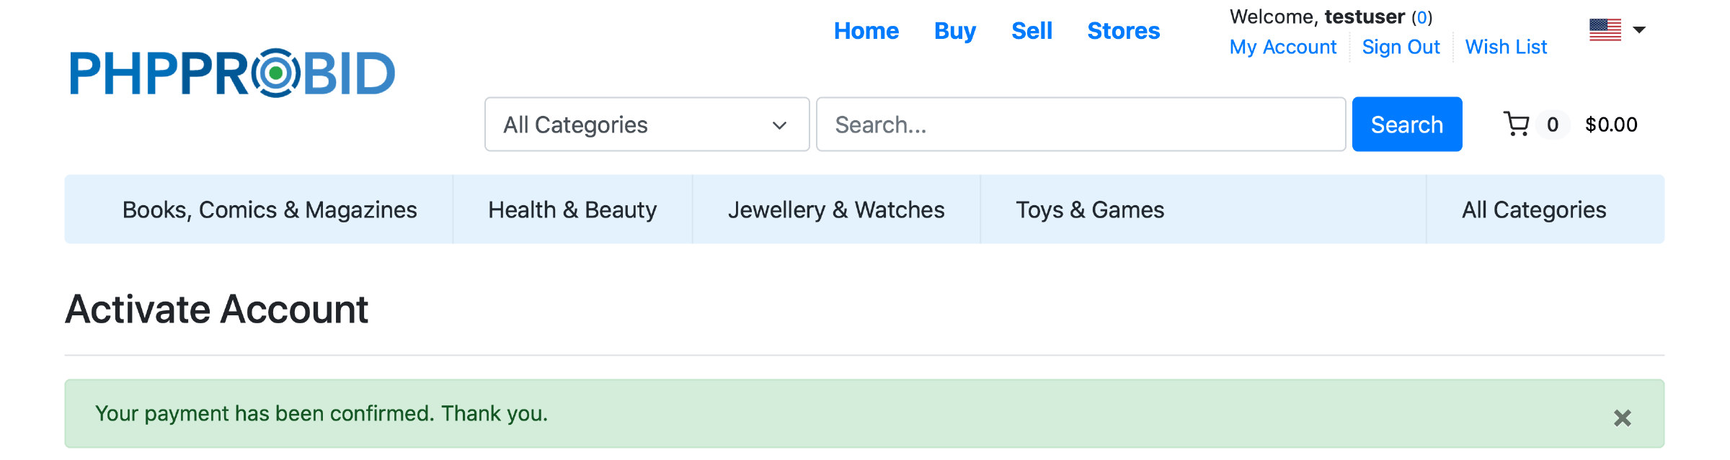This screenshot has height=460, width=1730.
Task: Click the PHPProBid logo
Action: click(x=232, y=73)
